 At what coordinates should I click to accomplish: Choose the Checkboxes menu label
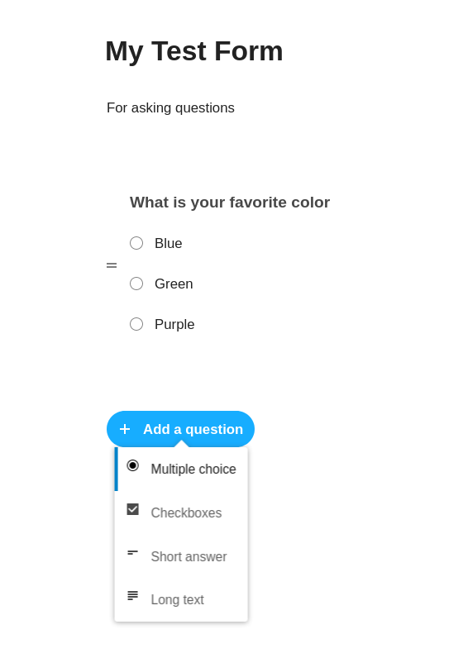point(186,513)
